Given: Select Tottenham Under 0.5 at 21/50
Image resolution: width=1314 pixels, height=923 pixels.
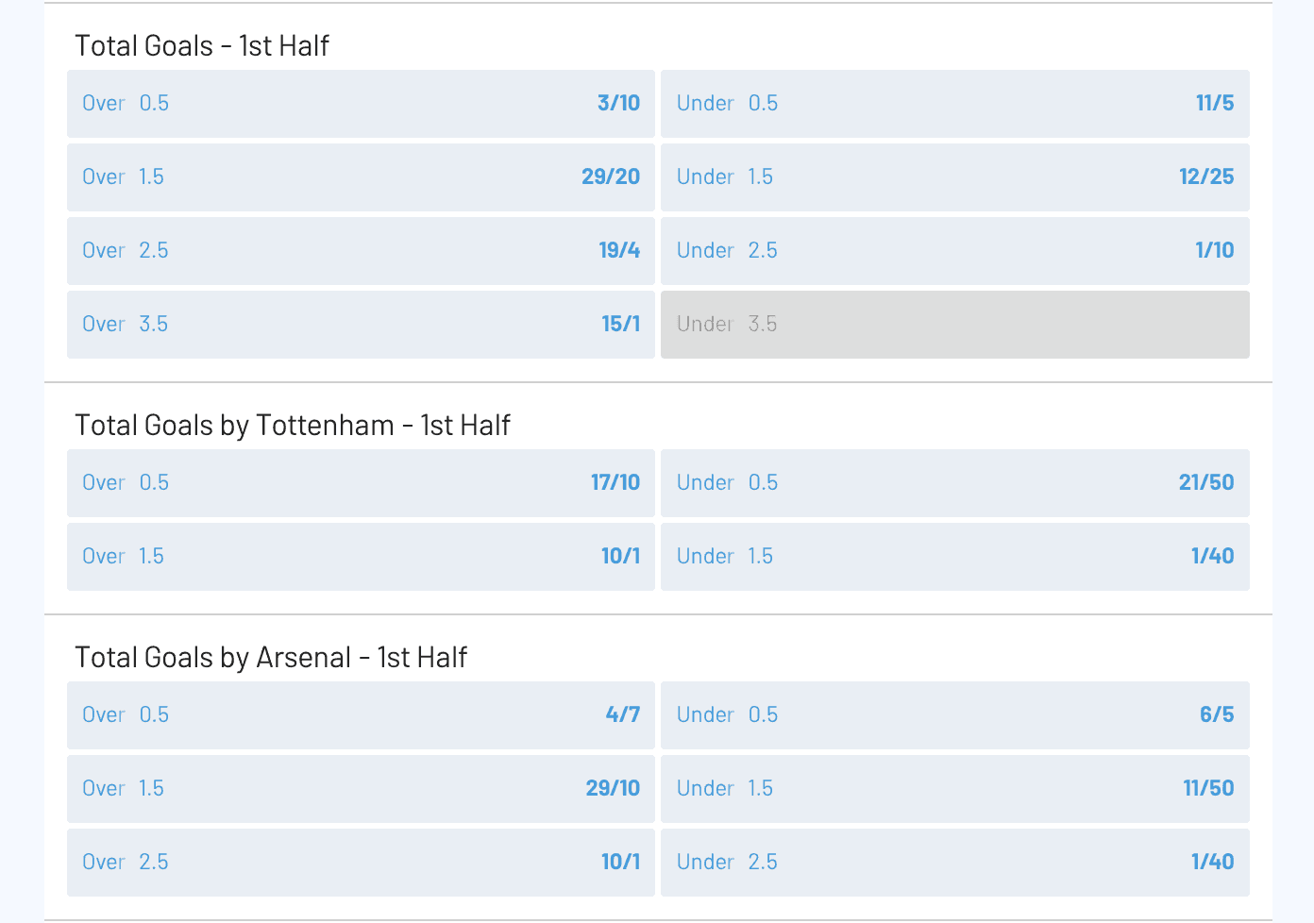Looking at the screenshot, I should (x=954, y=483).
